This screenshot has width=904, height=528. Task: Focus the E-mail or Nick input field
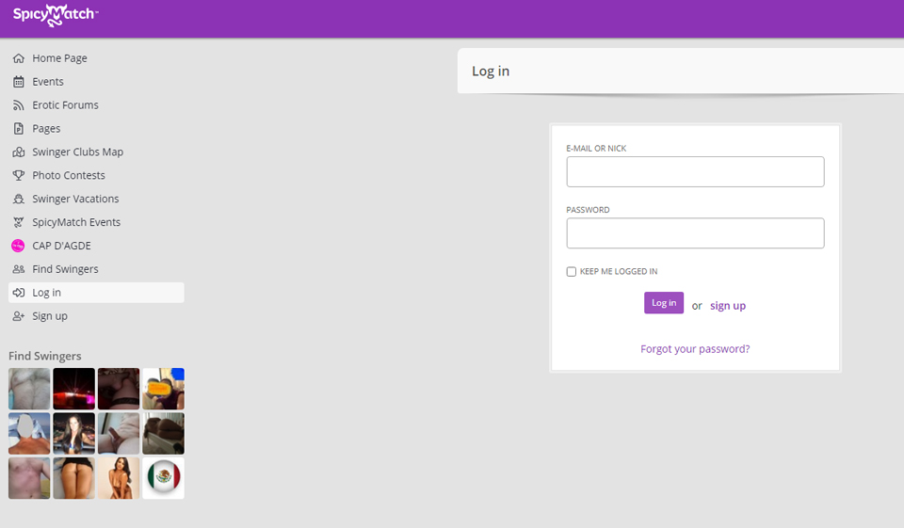pos(695,172)
